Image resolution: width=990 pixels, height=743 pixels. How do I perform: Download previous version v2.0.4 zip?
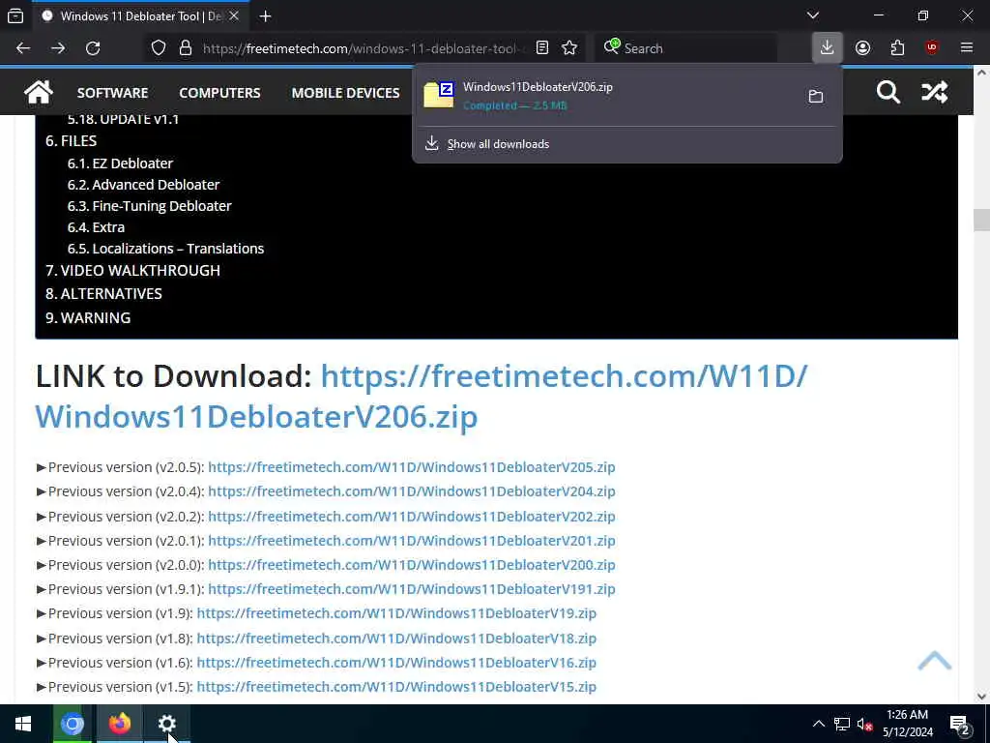pyautogui.click(x=412, y=491)
